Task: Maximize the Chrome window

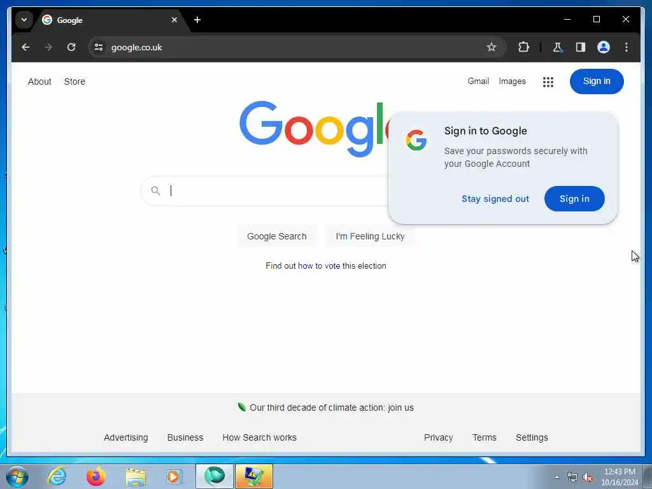Action: coord(596,20)
